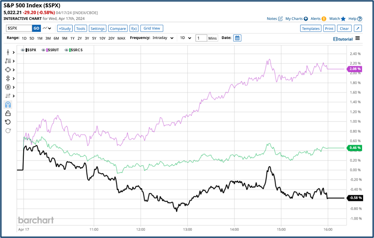Viewport: 374px width, 238px height.
Task: Click the redo arrow icon
Action: (x=8, y=130)
